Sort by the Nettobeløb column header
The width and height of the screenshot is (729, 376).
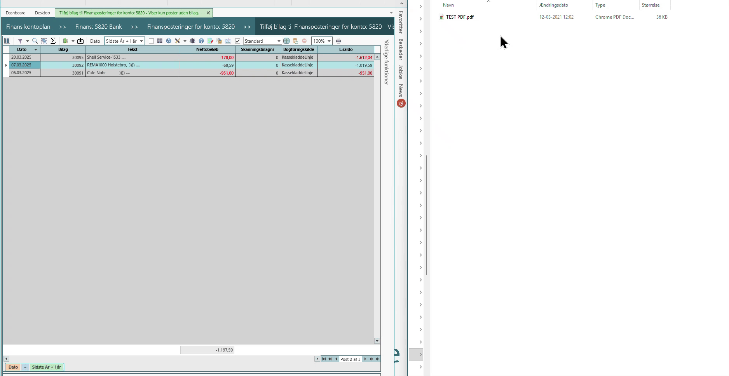207,49
